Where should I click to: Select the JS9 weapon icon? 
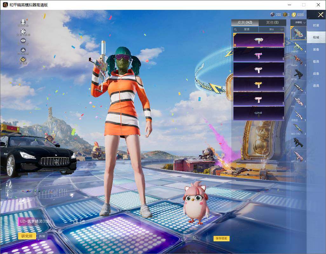coord(298,143)
